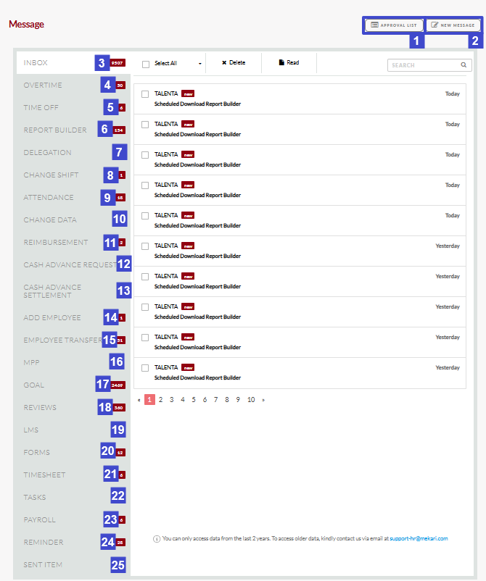Go to page 10 of messages

[x=251, y=400]
